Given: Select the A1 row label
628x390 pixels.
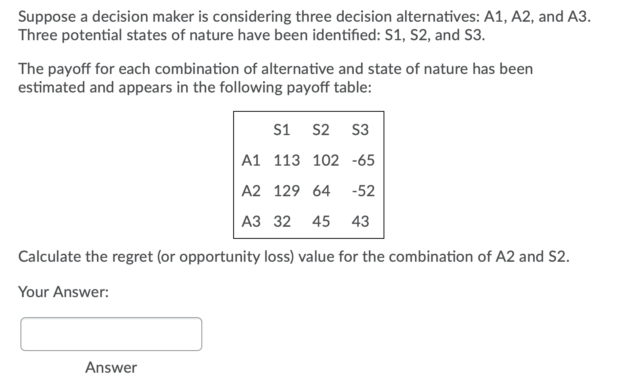Looking at the screenshot, I should point(251,160).
